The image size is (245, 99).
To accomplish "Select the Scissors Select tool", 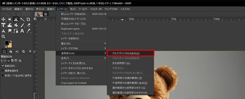I will coord(16,20).
